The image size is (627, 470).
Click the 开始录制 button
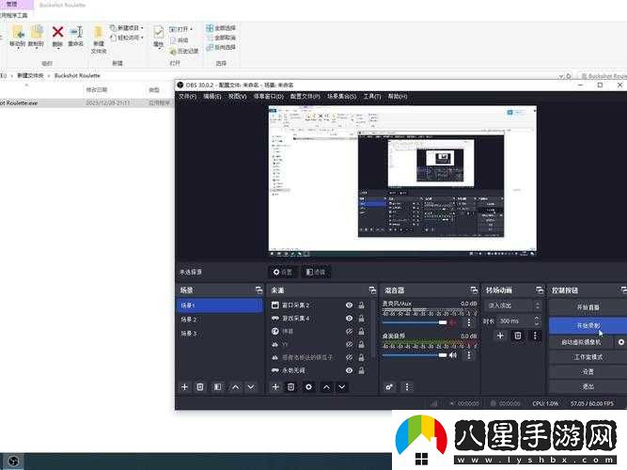[x=588, y=325]
